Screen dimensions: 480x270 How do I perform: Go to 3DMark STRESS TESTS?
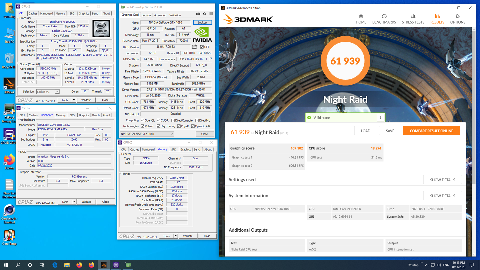point(413,19)
